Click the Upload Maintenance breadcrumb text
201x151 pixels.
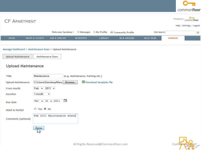point(65,49)
